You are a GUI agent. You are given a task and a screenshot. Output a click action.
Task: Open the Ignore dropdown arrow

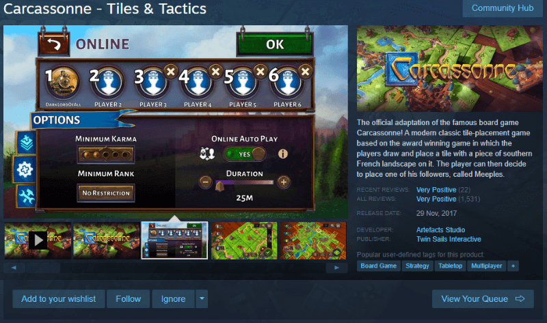202,298
